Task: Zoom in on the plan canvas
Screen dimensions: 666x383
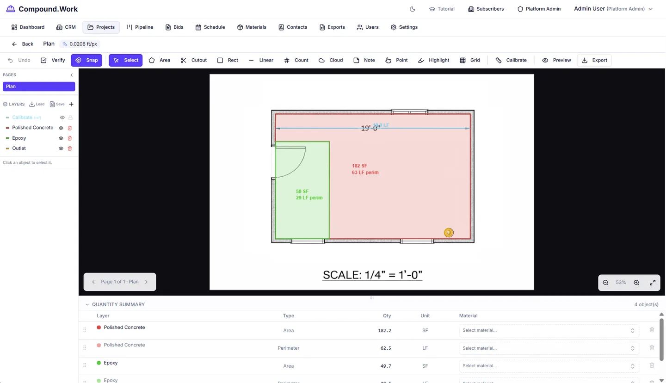Action: 636,283
